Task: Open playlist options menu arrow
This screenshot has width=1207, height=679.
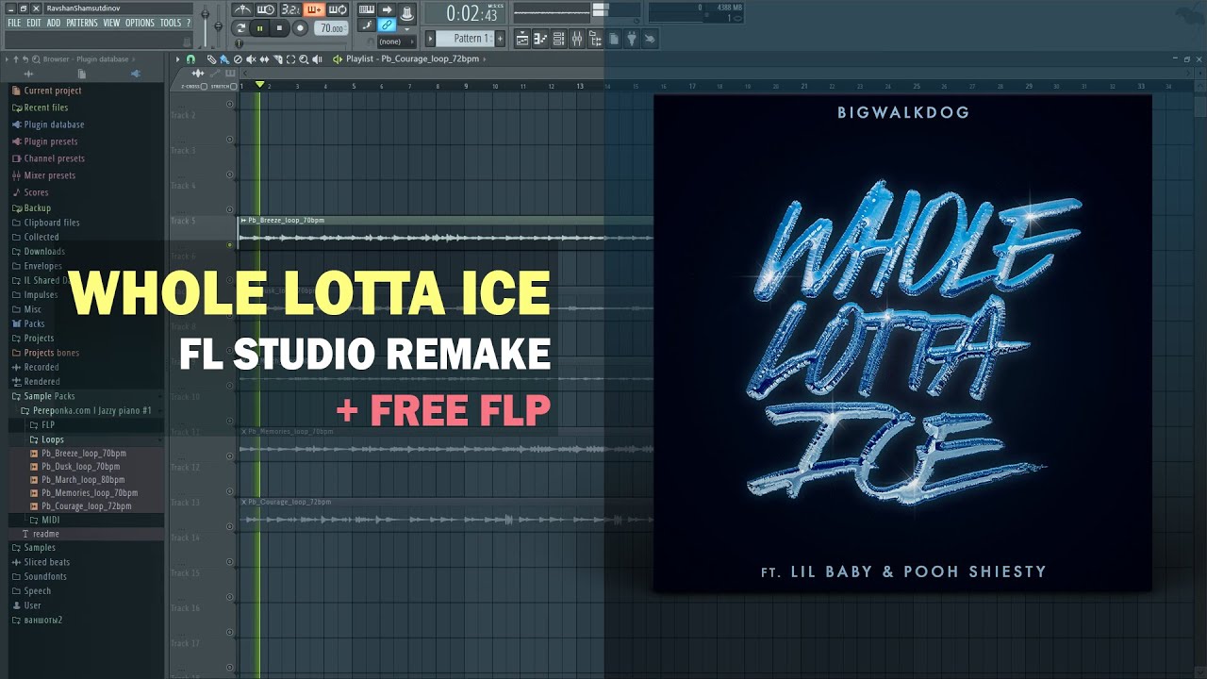Action: [x=177, y=59]
